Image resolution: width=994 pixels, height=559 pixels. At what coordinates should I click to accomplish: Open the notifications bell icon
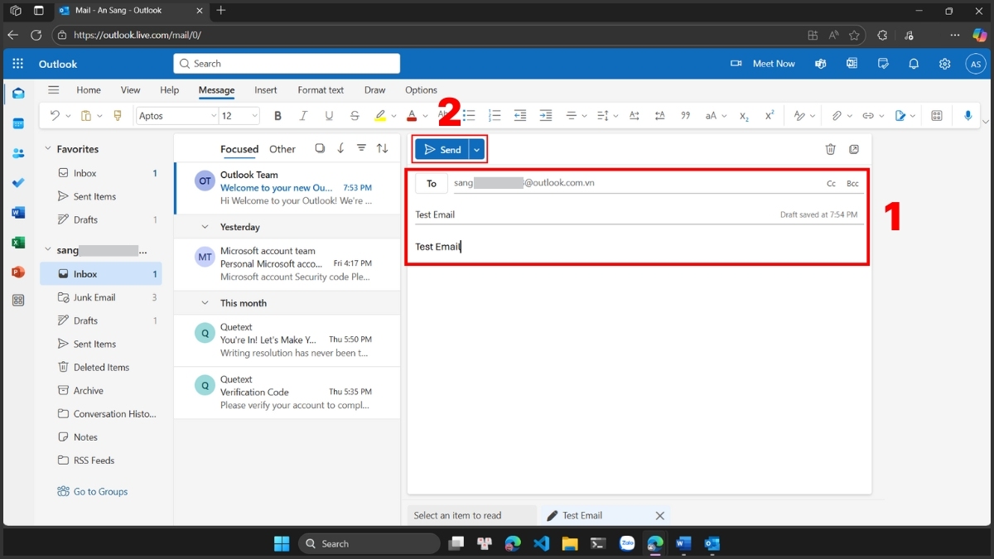tap(914, 64)
